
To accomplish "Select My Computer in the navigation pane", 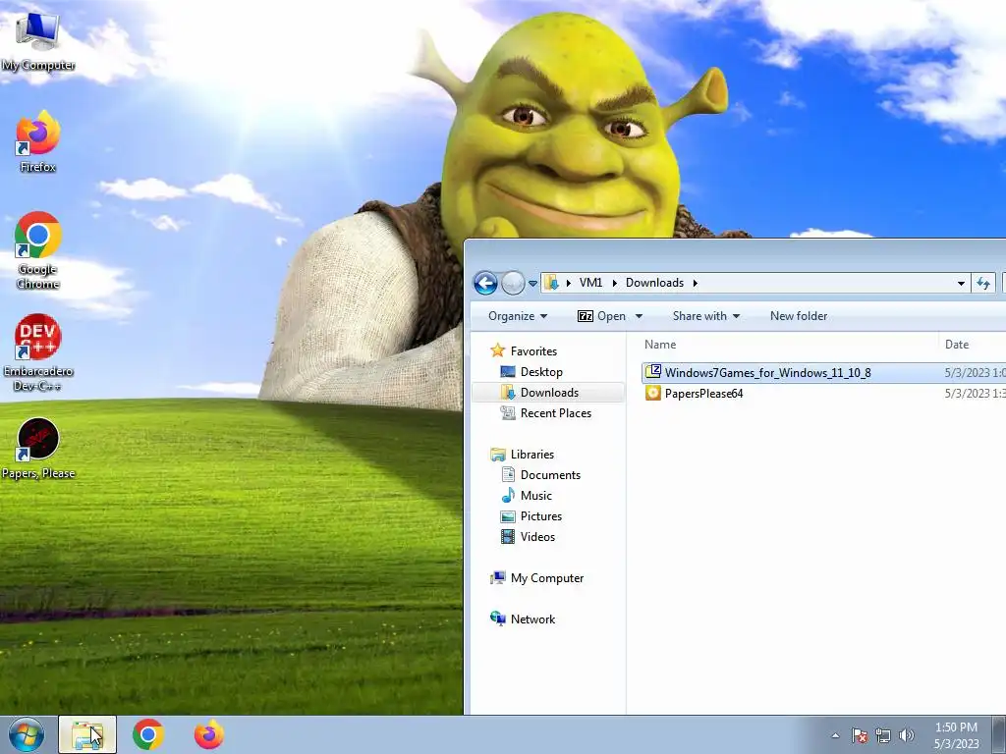I will (537, 577).
